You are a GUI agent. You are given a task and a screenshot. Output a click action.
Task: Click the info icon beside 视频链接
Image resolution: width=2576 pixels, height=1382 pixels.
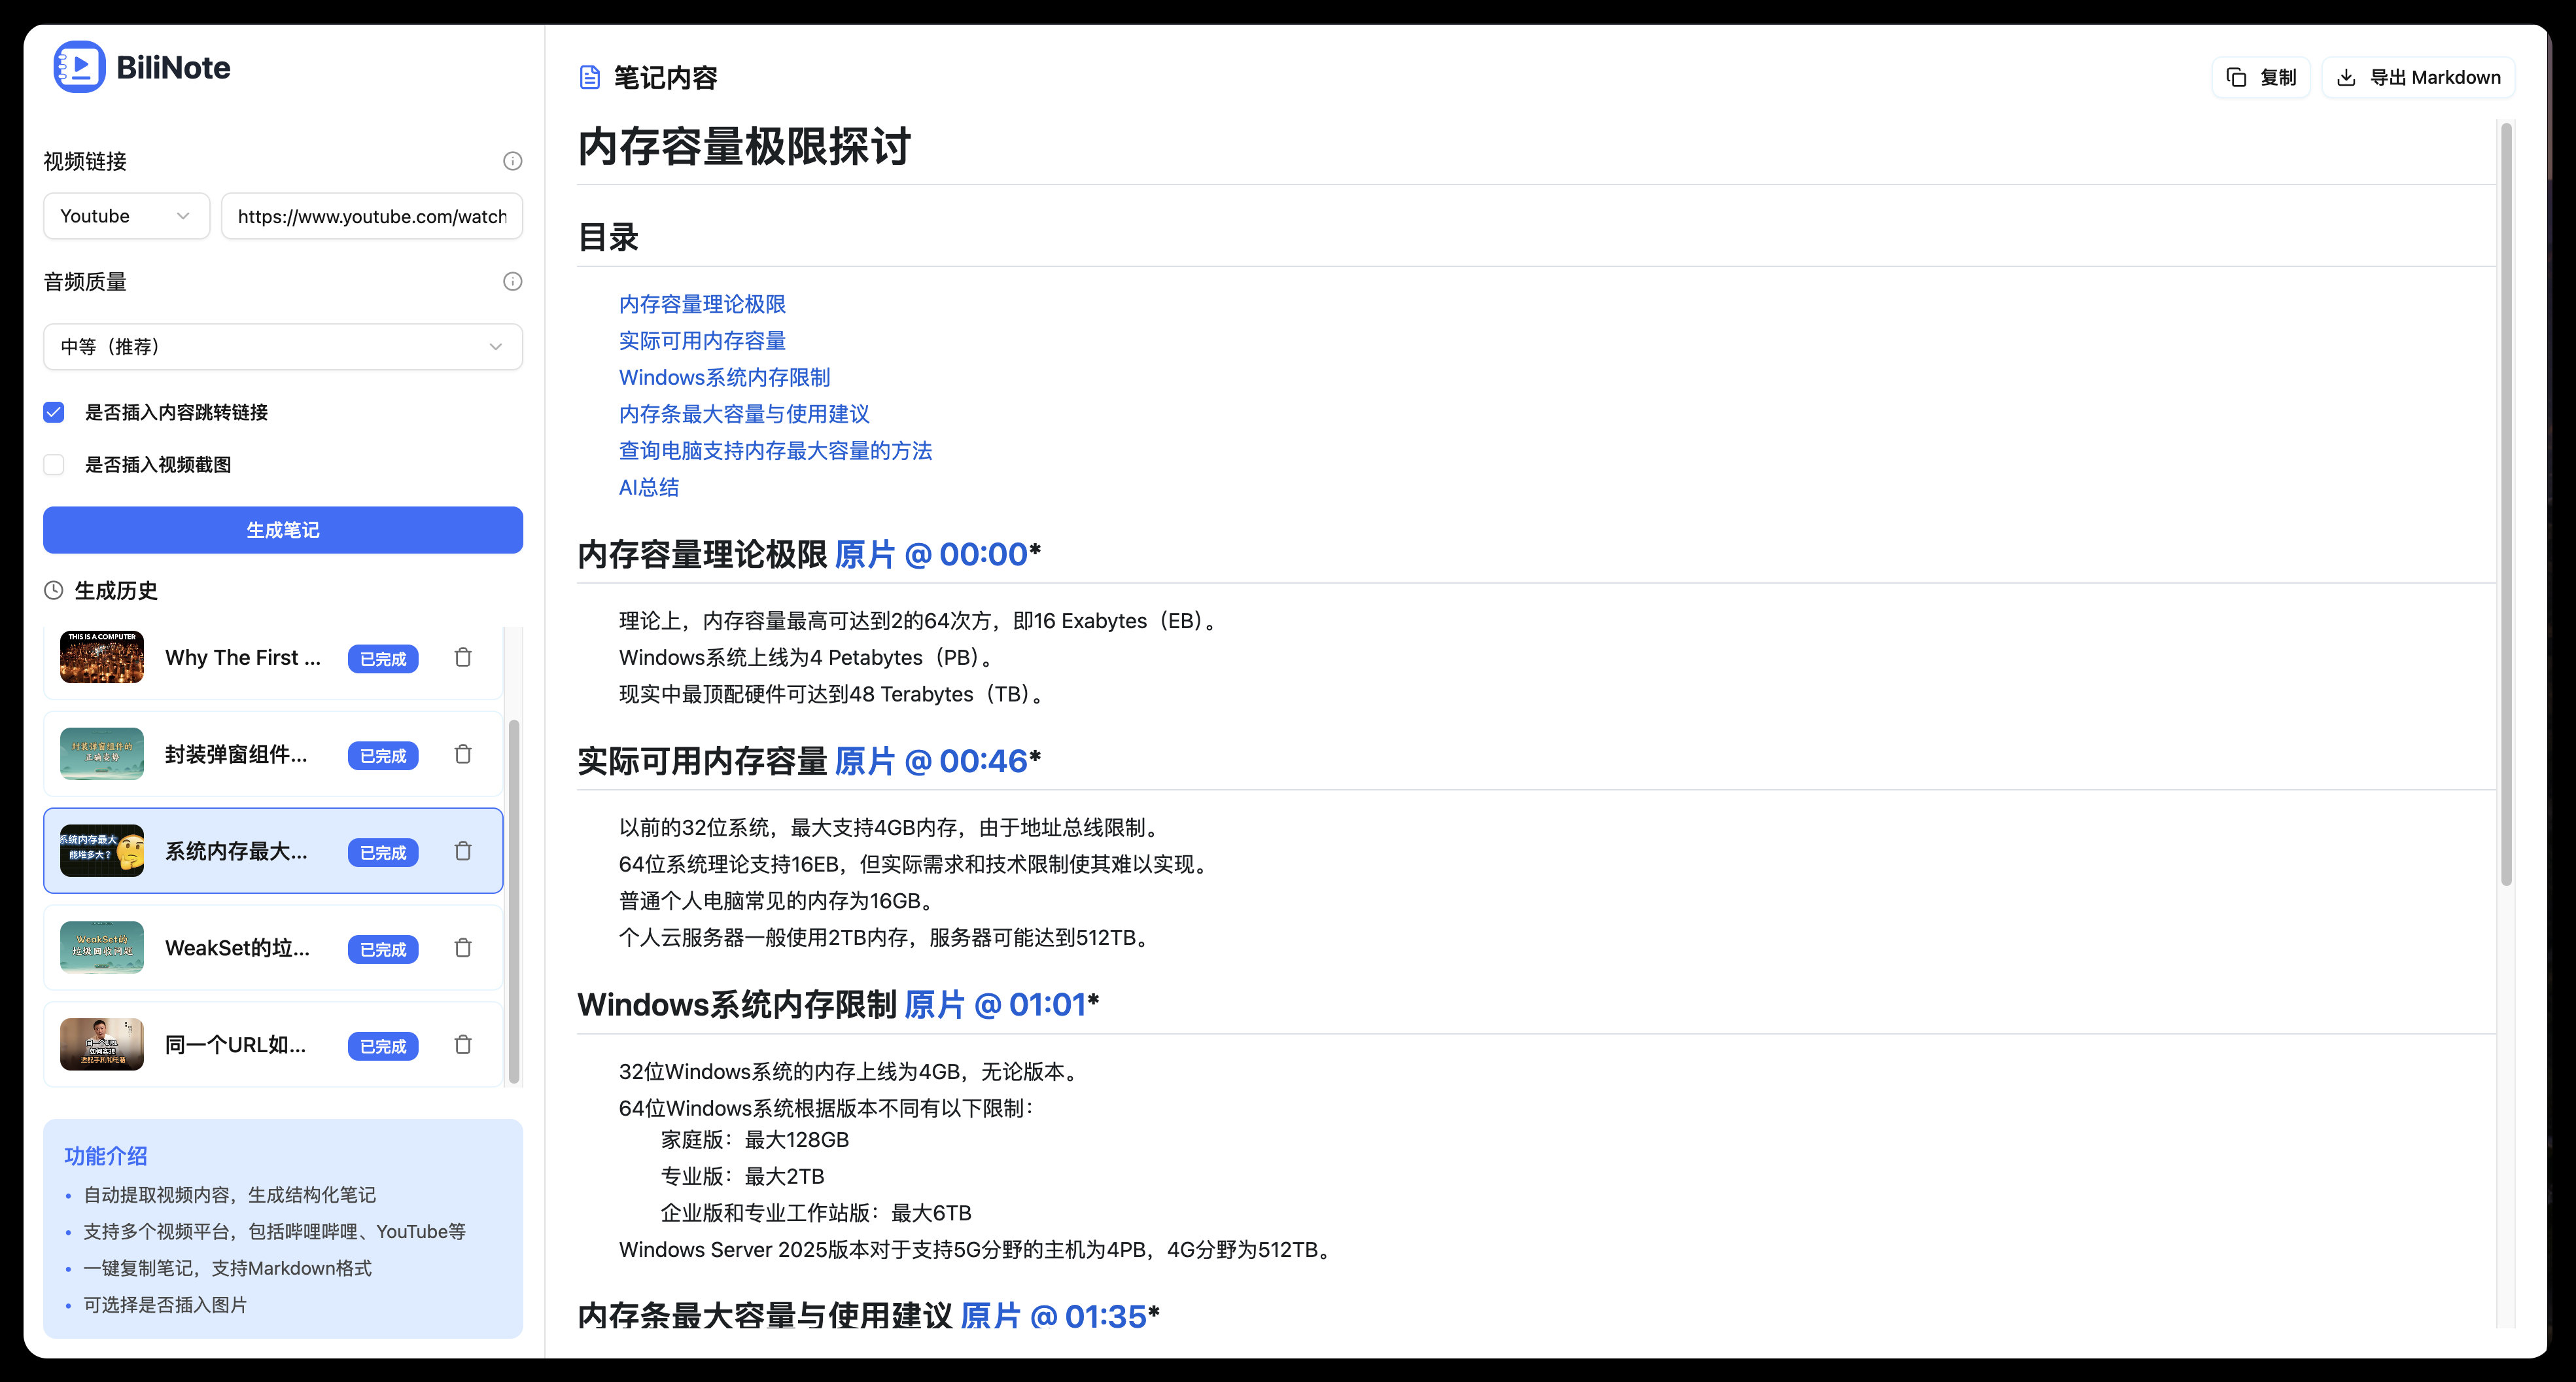point(512,160)
